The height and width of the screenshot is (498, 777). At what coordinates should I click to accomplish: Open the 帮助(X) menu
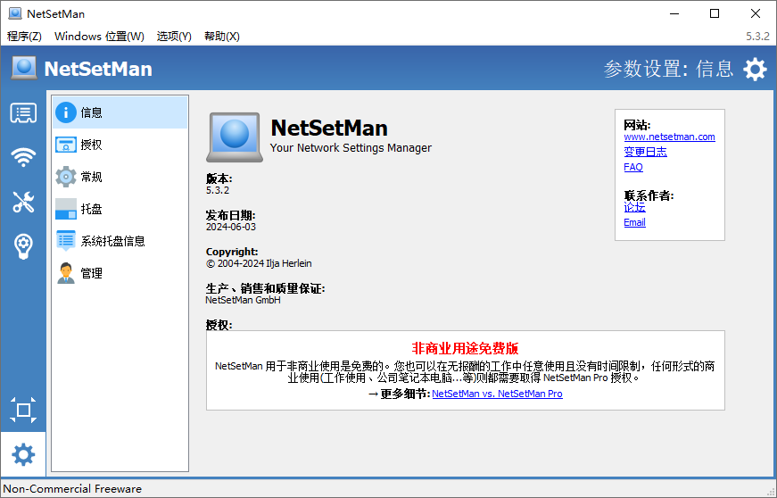tap(222, 37)
